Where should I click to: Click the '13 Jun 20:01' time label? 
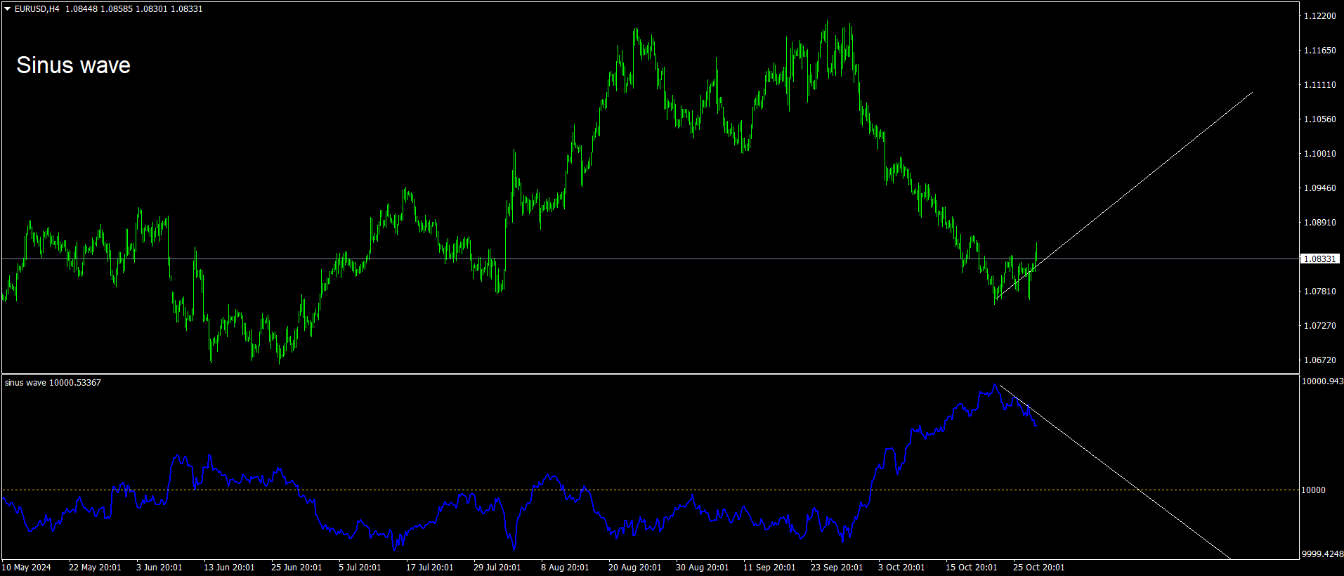coord(230,568)
